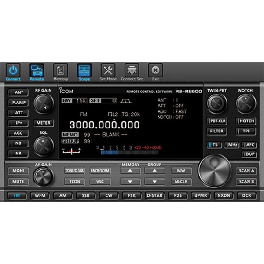The height and width of the screenshot is (264, 264).
Task: Click the M-CLR button
Action: [x=181, y=182]
